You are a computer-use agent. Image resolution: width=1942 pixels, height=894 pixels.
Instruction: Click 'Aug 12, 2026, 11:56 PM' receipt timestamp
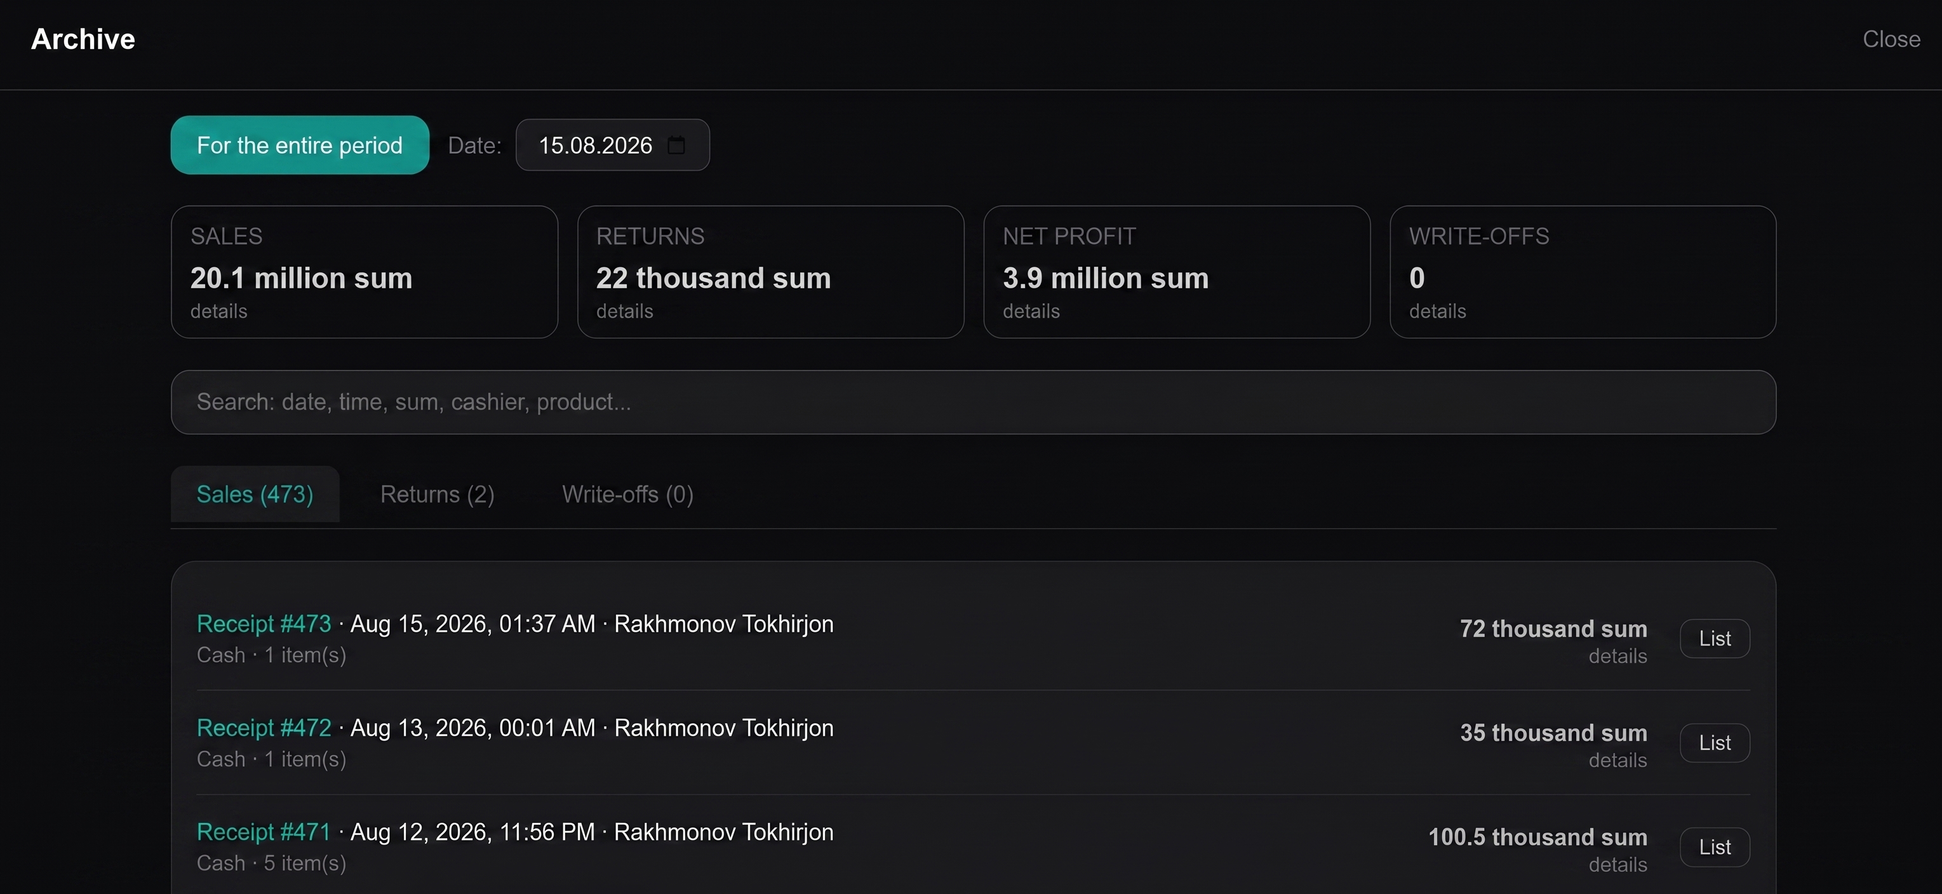tap(472, 832)
